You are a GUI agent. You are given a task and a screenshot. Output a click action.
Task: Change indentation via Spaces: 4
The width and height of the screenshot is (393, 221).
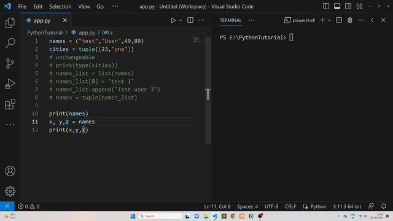click(x=247, y=206)
